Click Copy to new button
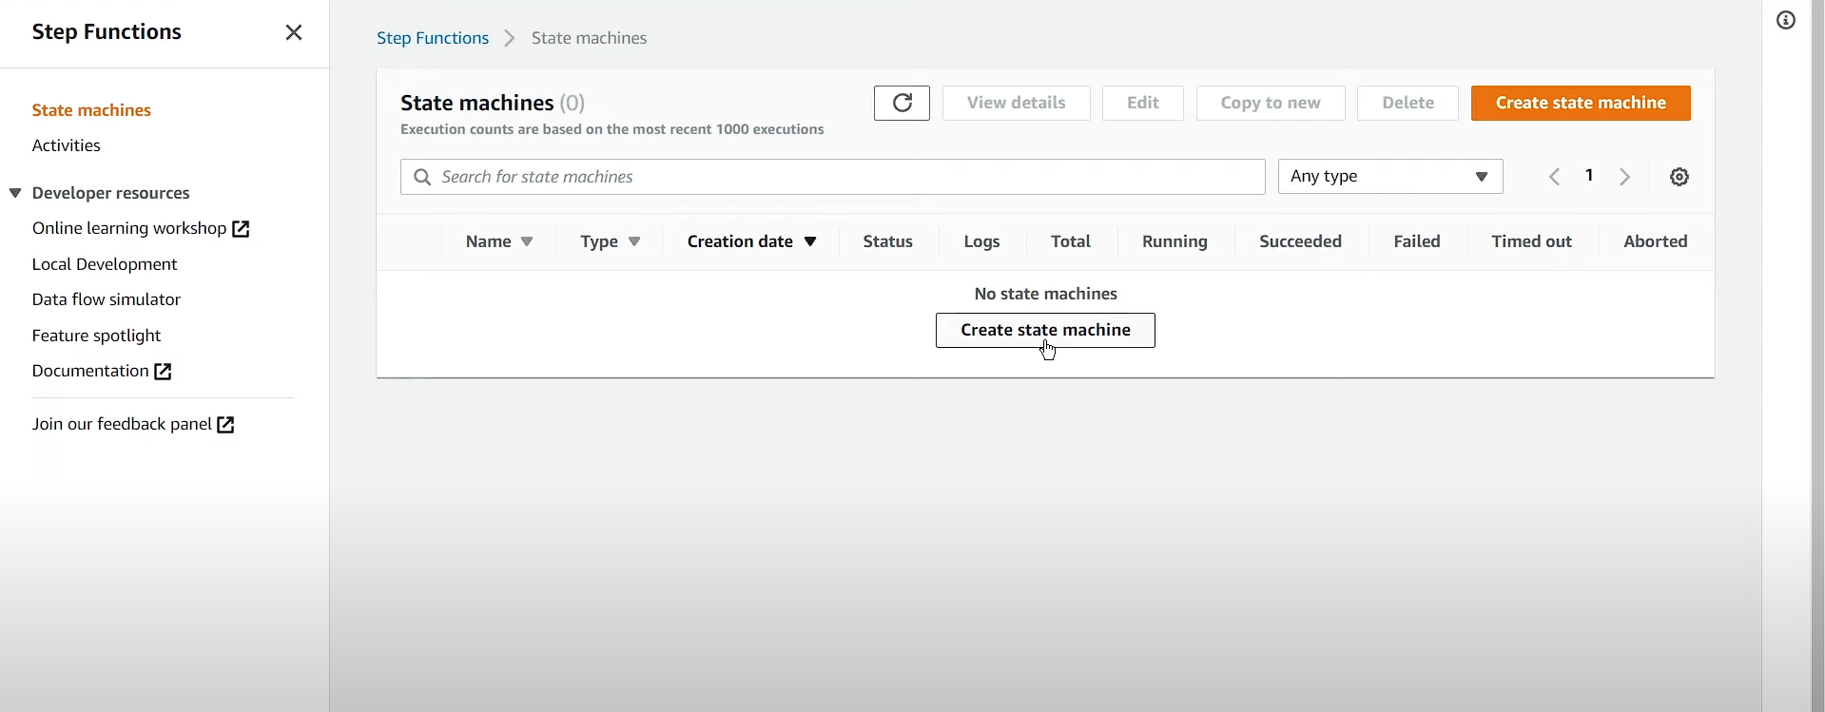1825x712 pixels. (x=1270, y=103)
